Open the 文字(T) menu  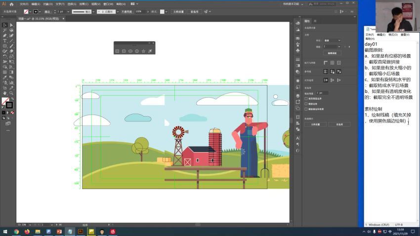point(60,4)
